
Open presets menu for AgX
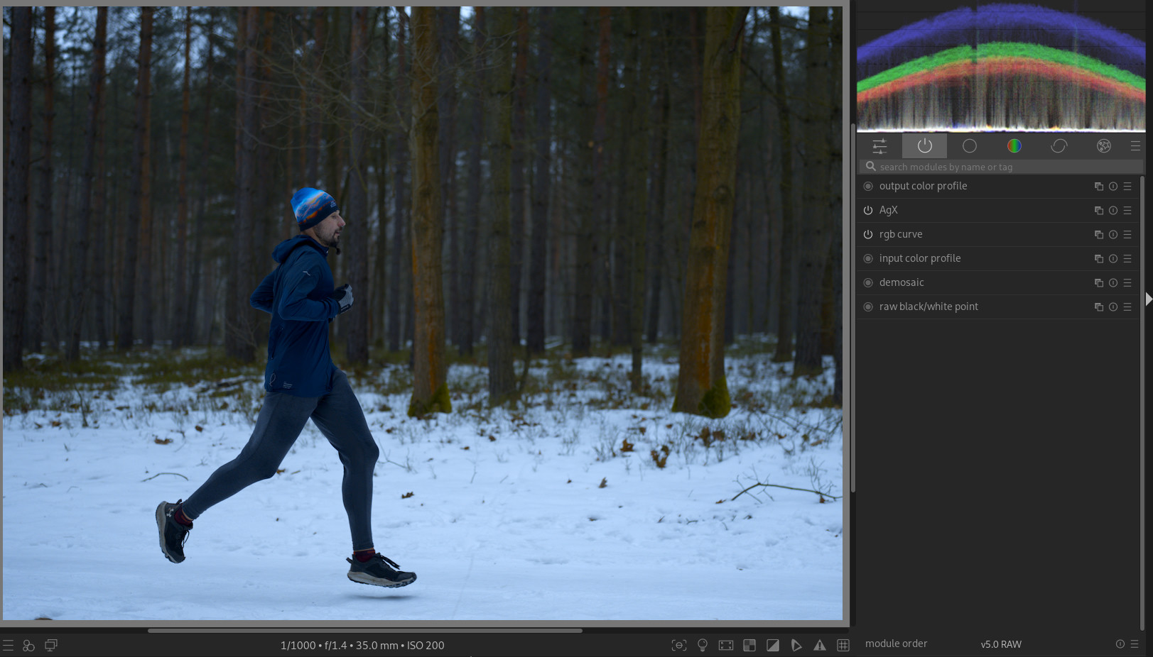click(x=1127, y=211)
